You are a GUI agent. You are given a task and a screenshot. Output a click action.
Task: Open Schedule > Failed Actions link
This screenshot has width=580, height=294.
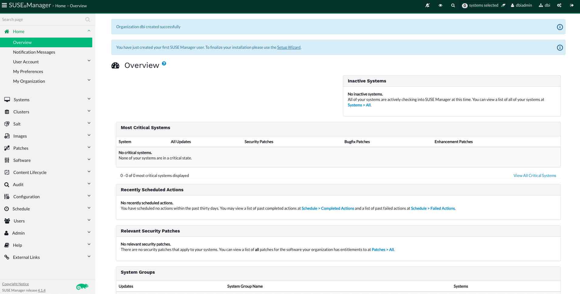coord(433,208)
